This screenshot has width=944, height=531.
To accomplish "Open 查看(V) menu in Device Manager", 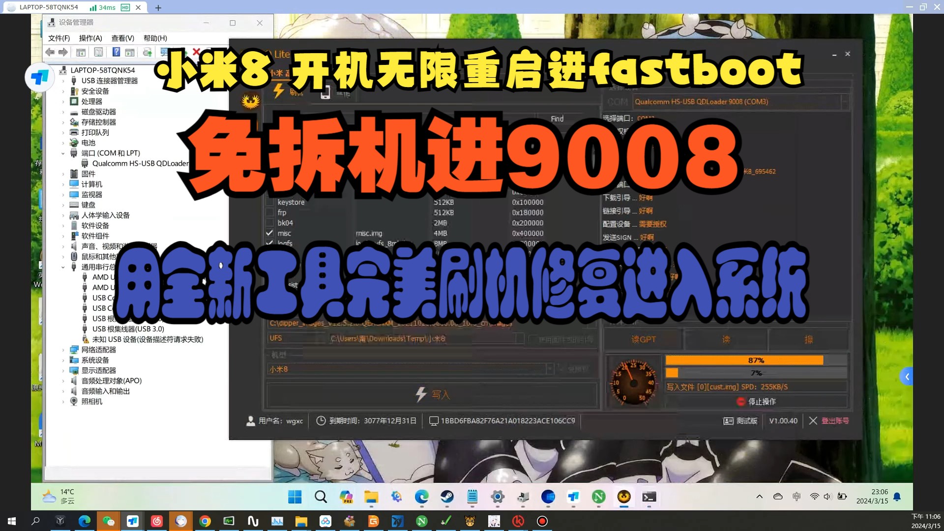I will pyautogui.click(x=123, y=38).
